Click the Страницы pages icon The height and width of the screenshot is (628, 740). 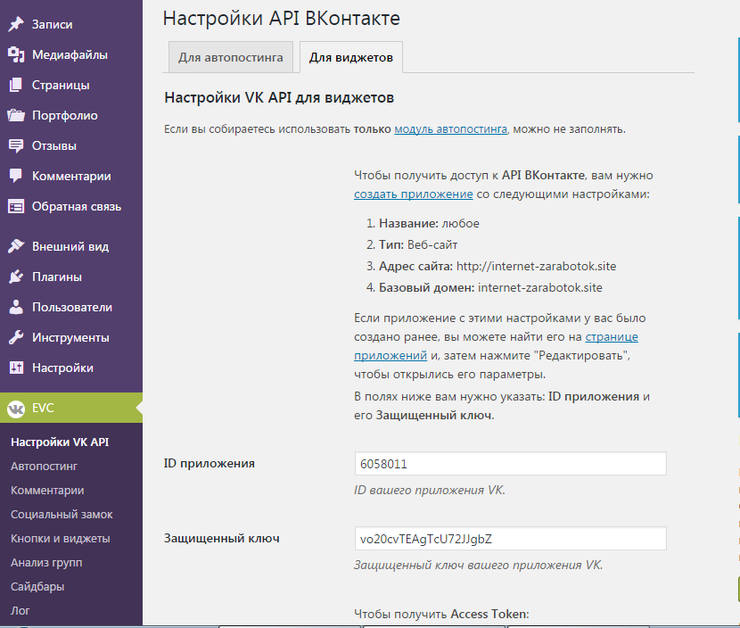[x=16, y=85]
